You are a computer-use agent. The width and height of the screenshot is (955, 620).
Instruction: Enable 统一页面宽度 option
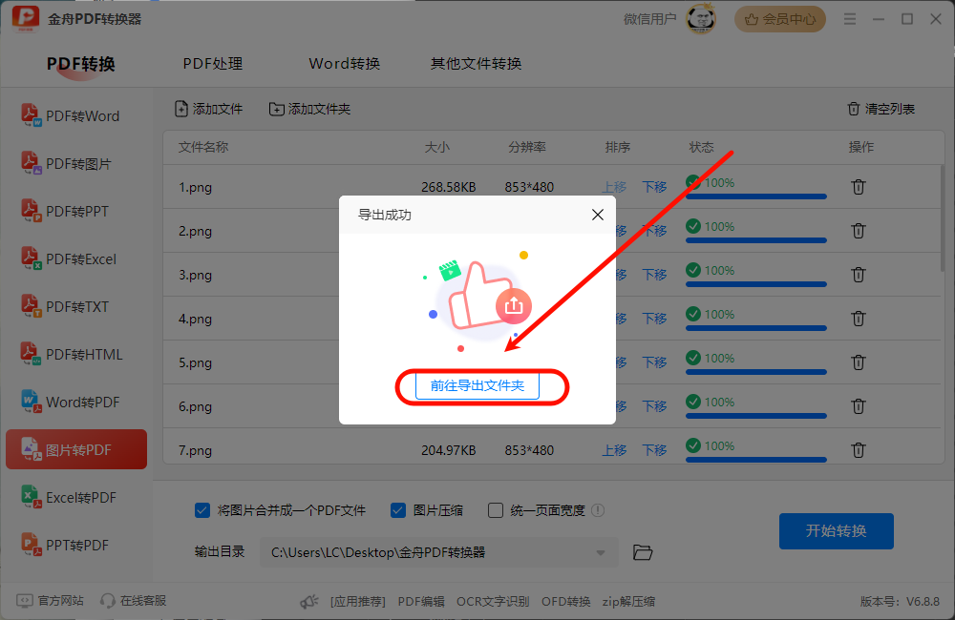click(495, 510)
